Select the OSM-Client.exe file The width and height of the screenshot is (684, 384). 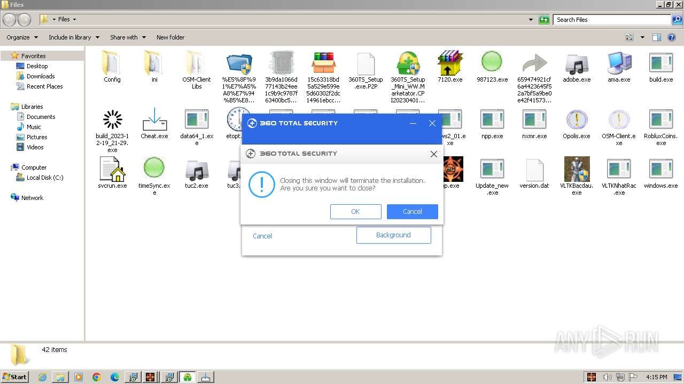click(x=619, y=127)
